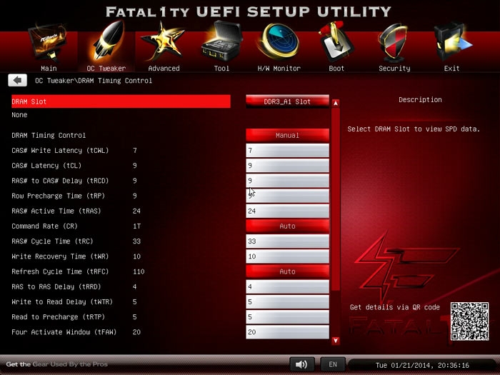Open the Boot joystick icon

[x=336, y=42]
